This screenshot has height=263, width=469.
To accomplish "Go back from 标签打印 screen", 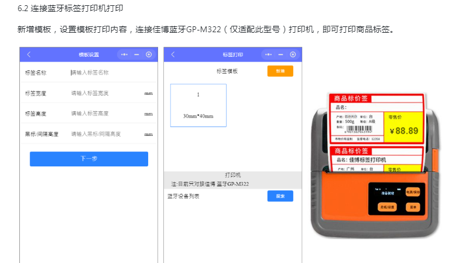I will click(x=173, y=54).
